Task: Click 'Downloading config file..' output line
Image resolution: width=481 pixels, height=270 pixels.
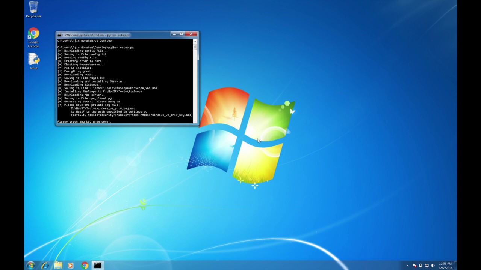Action: click(x=82, y=51)
